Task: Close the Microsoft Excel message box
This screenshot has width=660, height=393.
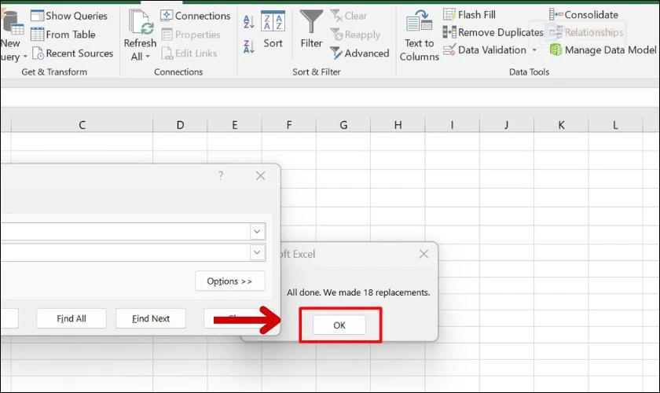Action: (x=423, y=254)
